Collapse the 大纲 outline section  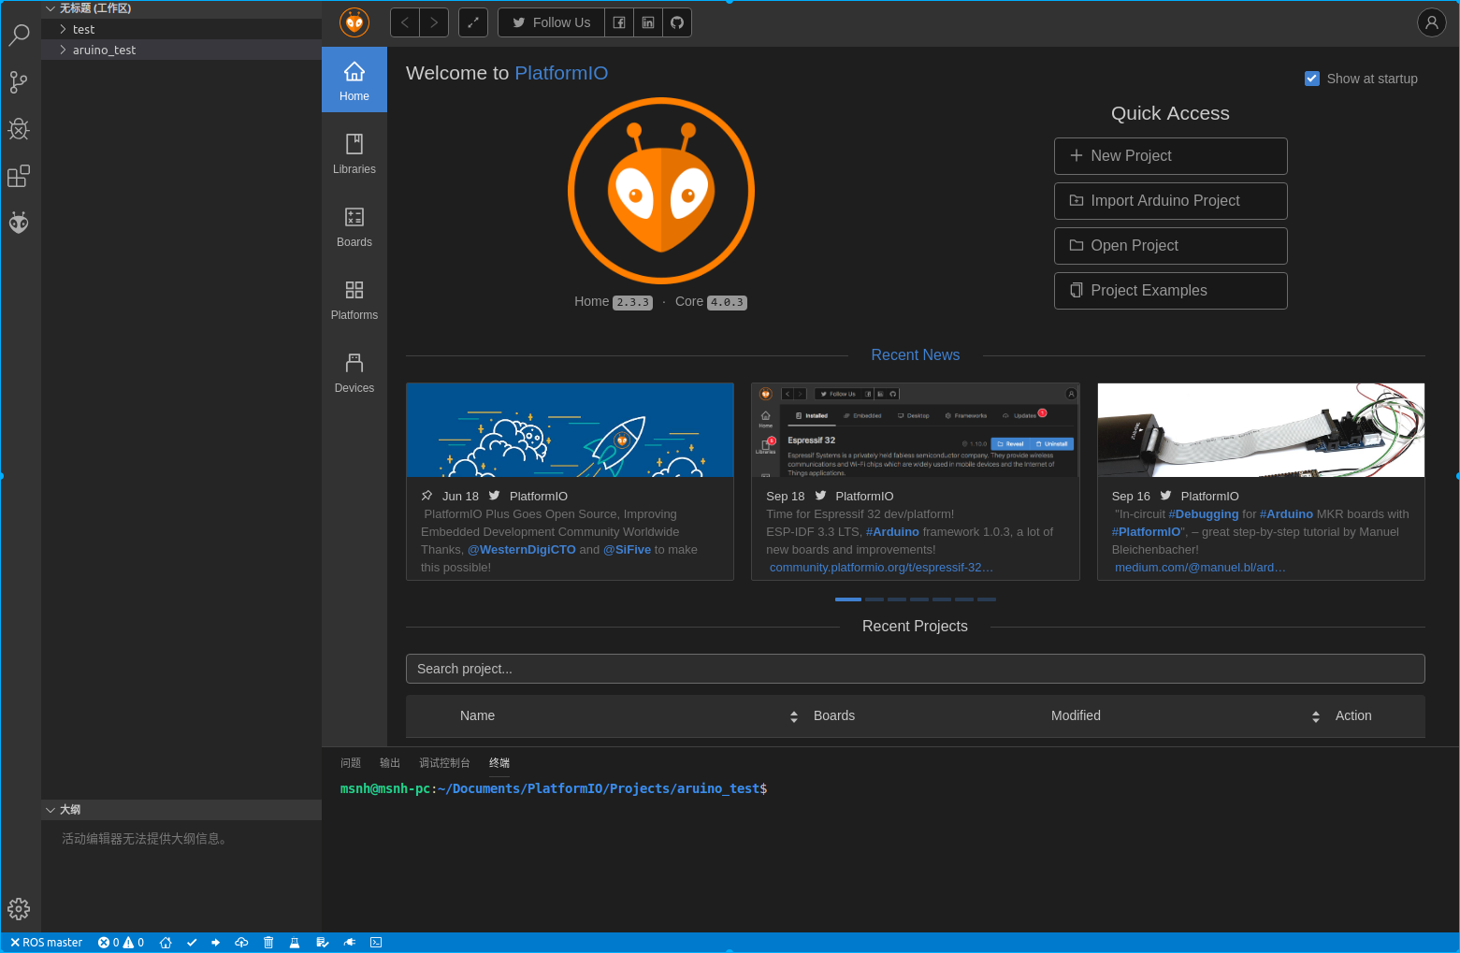click(51, 810)
